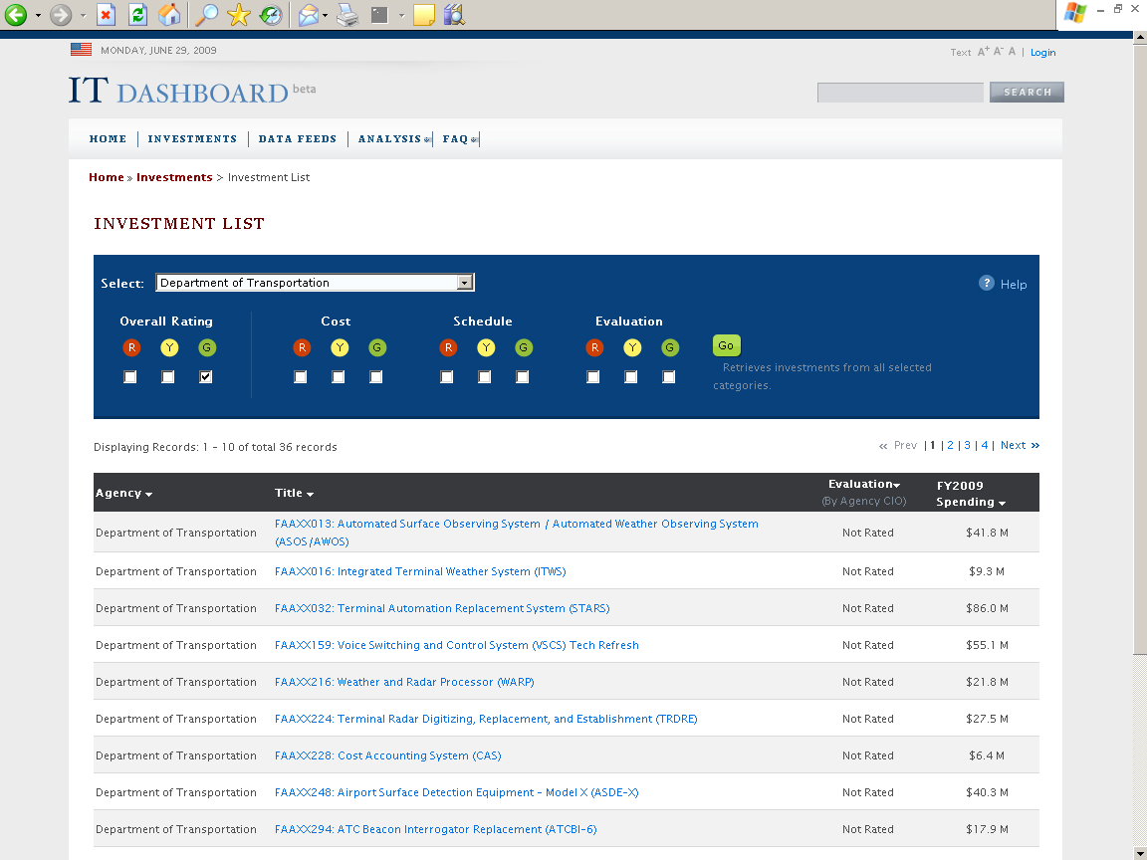The height and width of the screenshot is (860, 1147).
Task: Click the dark gray square toolbar icon
Action: pyautogui.click(x=379, y=15)
